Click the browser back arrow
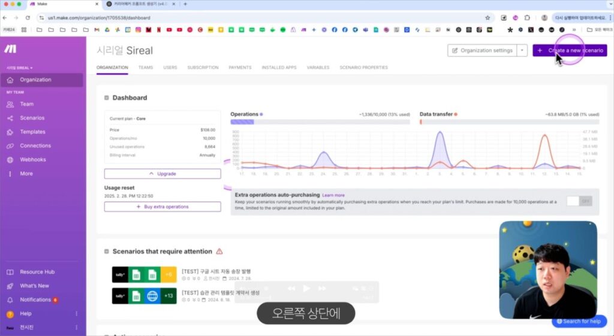This screenshot has height=336, width=614. coord(5,17)
